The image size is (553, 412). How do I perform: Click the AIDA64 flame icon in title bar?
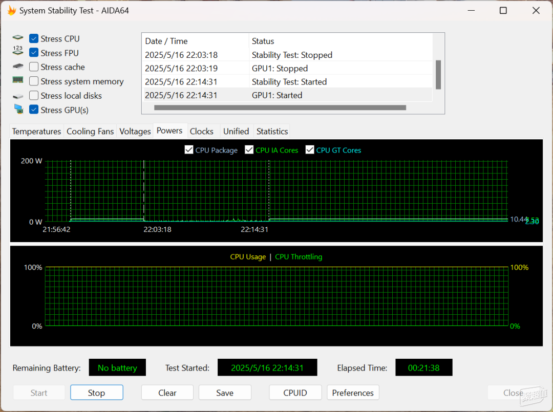click(x=12, y=11)
